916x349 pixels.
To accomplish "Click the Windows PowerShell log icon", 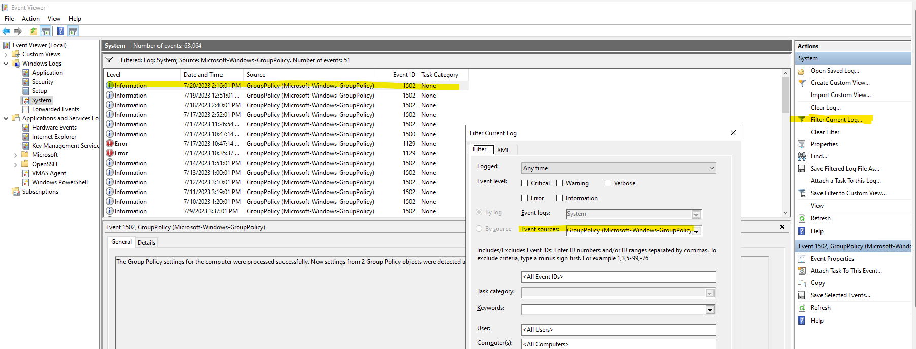I will 25,182.
